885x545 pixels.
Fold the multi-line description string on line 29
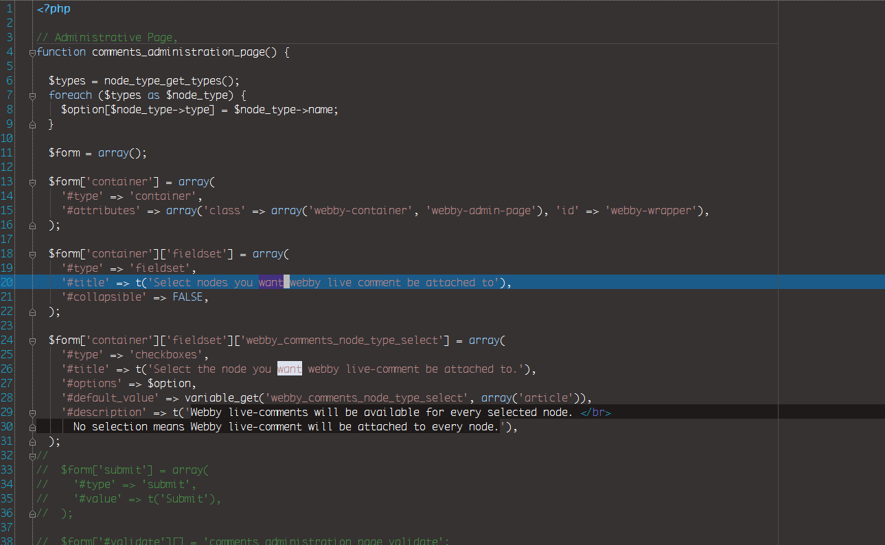pos(32,413)
